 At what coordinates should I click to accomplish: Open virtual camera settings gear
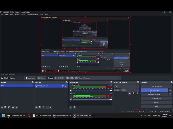[170, 94]
